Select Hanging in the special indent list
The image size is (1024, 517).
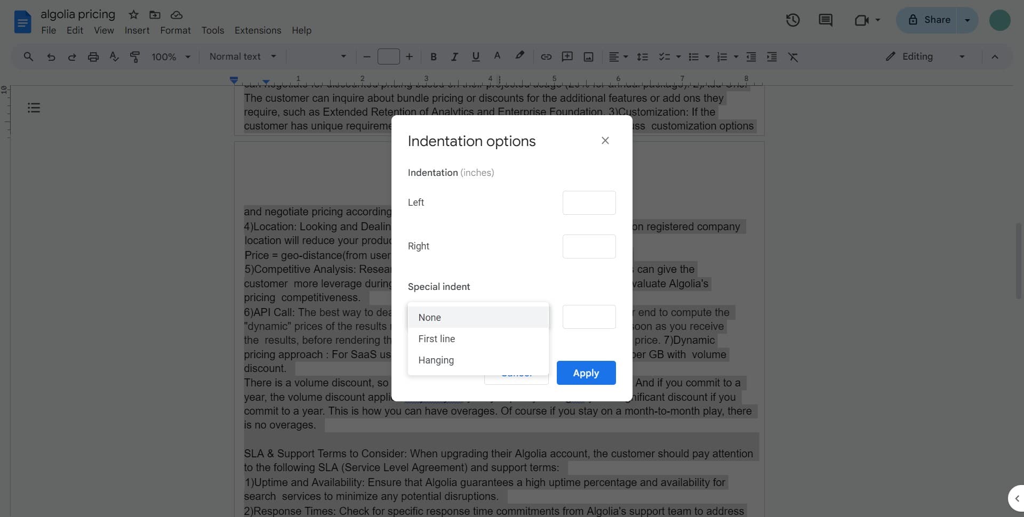436,360
